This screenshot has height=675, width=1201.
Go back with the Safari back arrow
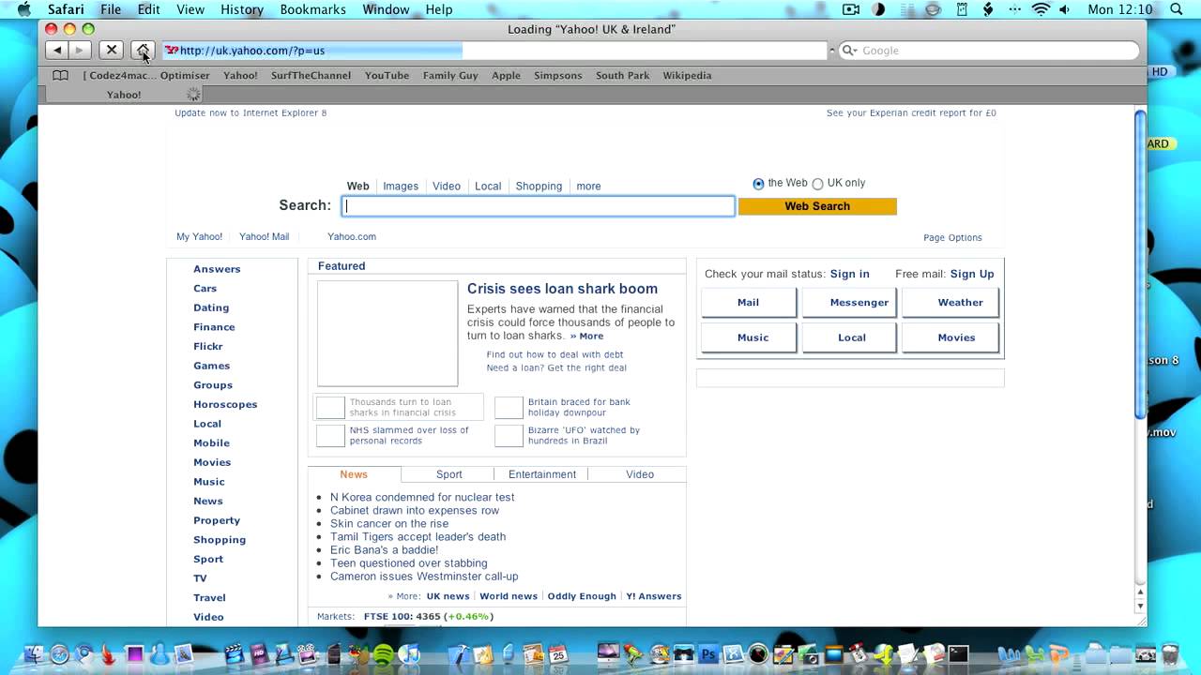pos(57,51)
